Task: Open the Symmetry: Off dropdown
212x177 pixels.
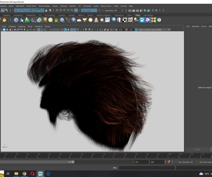Action: [x=112, y=10]
